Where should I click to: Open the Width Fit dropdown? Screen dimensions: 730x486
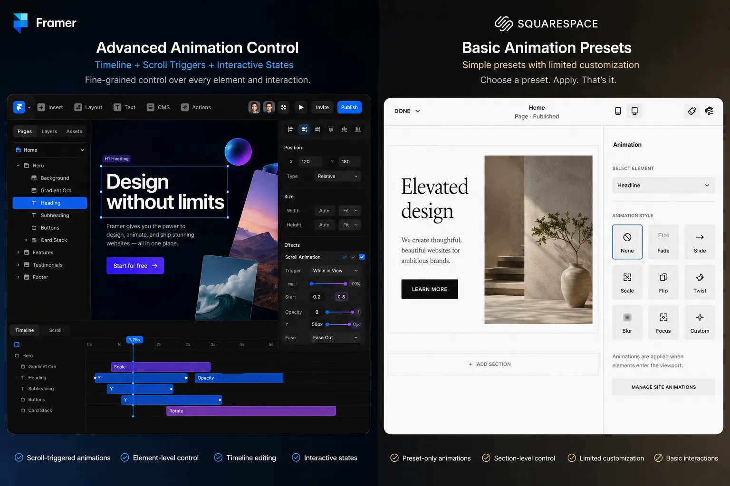tap(350, 211)
